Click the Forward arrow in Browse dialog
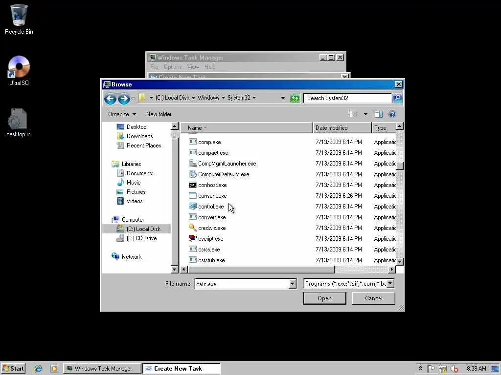Viewport: 501px width, 375px height. click(124, 99)
